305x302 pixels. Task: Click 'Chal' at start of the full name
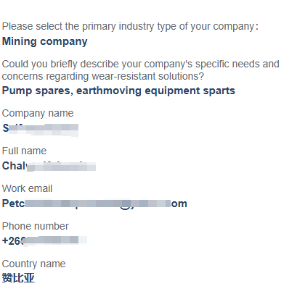pyautogui.click(x=14, y=166)
